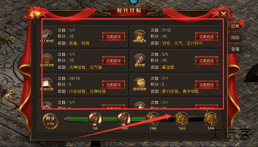
Task: Switch to the 找回 tab
Action: point(236,38)
